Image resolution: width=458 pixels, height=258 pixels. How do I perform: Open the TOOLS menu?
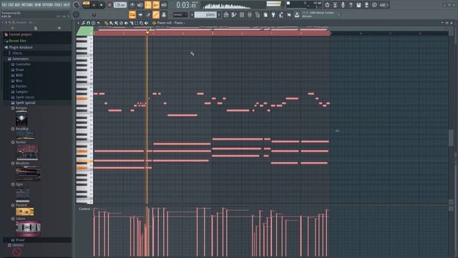pyautogui.click(x=58, y=5)
